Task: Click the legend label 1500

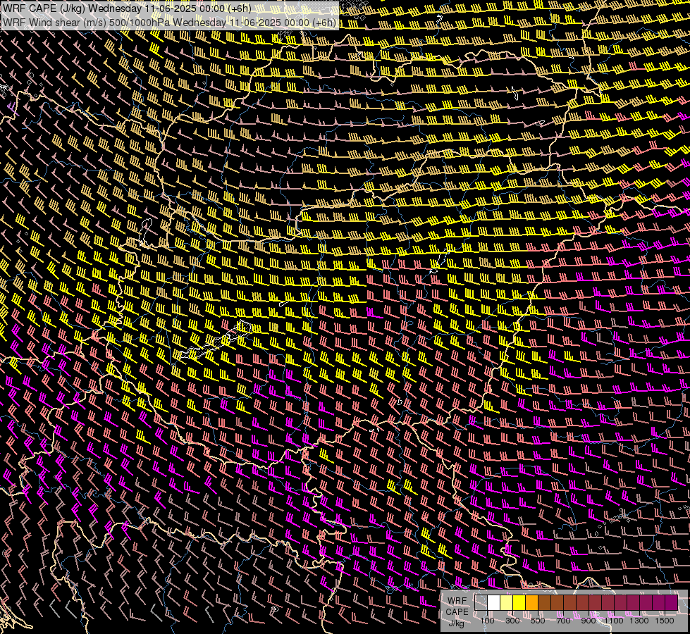Action: pyautogui.click(x=665, y=621)
